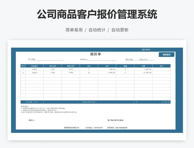
Task: Click the 16,500.00 total amount cell
Action: tap(165, 102)
